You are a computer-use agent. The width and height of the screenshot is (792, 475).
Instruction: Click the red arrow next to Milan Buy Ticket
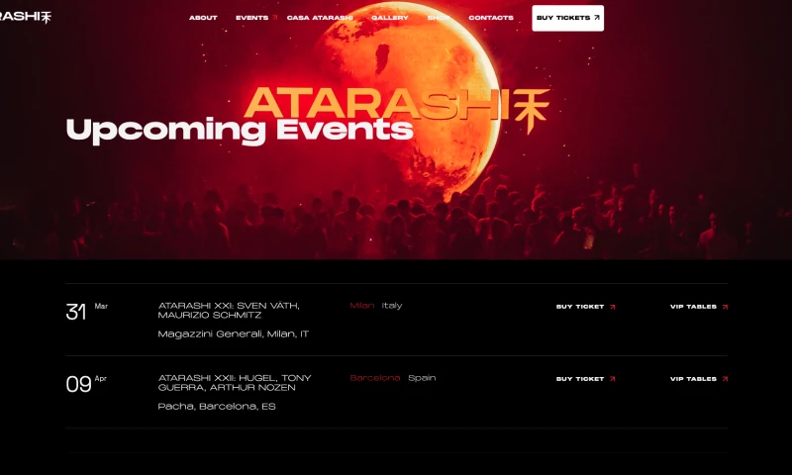(612, 307)
